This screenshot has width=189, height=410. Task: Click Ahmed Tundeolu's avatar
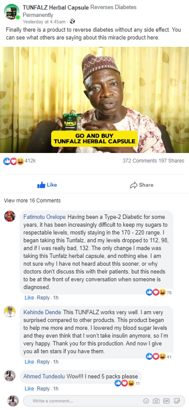click(x=10, y=376)
